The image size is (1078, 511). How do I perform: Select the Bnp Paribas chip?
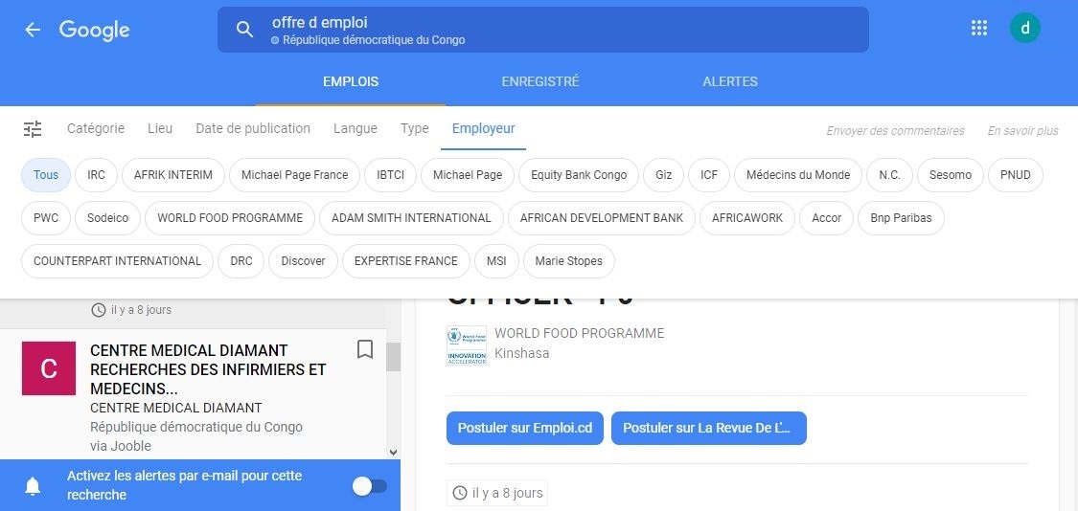coord(901,218)
